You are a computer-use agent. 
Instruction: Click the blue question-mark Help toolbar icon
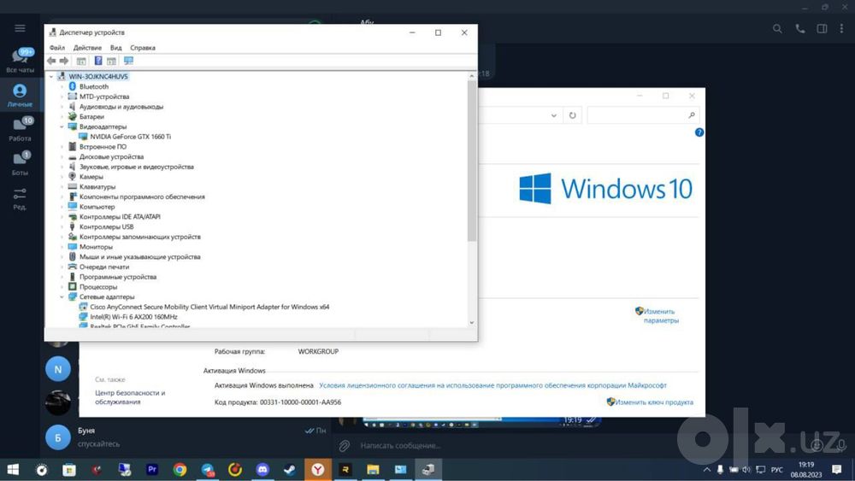[98, 61]
